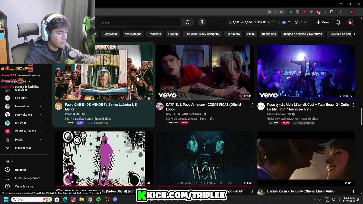Image resolution: width=363 pixels, height=204 pixels.
Task: Open Listas de reproducción in sidebar
Action: point(28,178)
